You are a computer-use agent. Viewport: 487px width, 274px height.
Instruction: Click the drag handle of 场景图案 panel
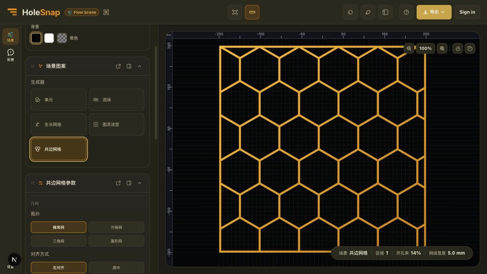click(33, 66)
